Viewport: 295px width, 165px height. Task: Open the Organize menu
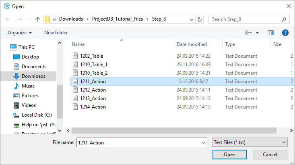point(20,33)
